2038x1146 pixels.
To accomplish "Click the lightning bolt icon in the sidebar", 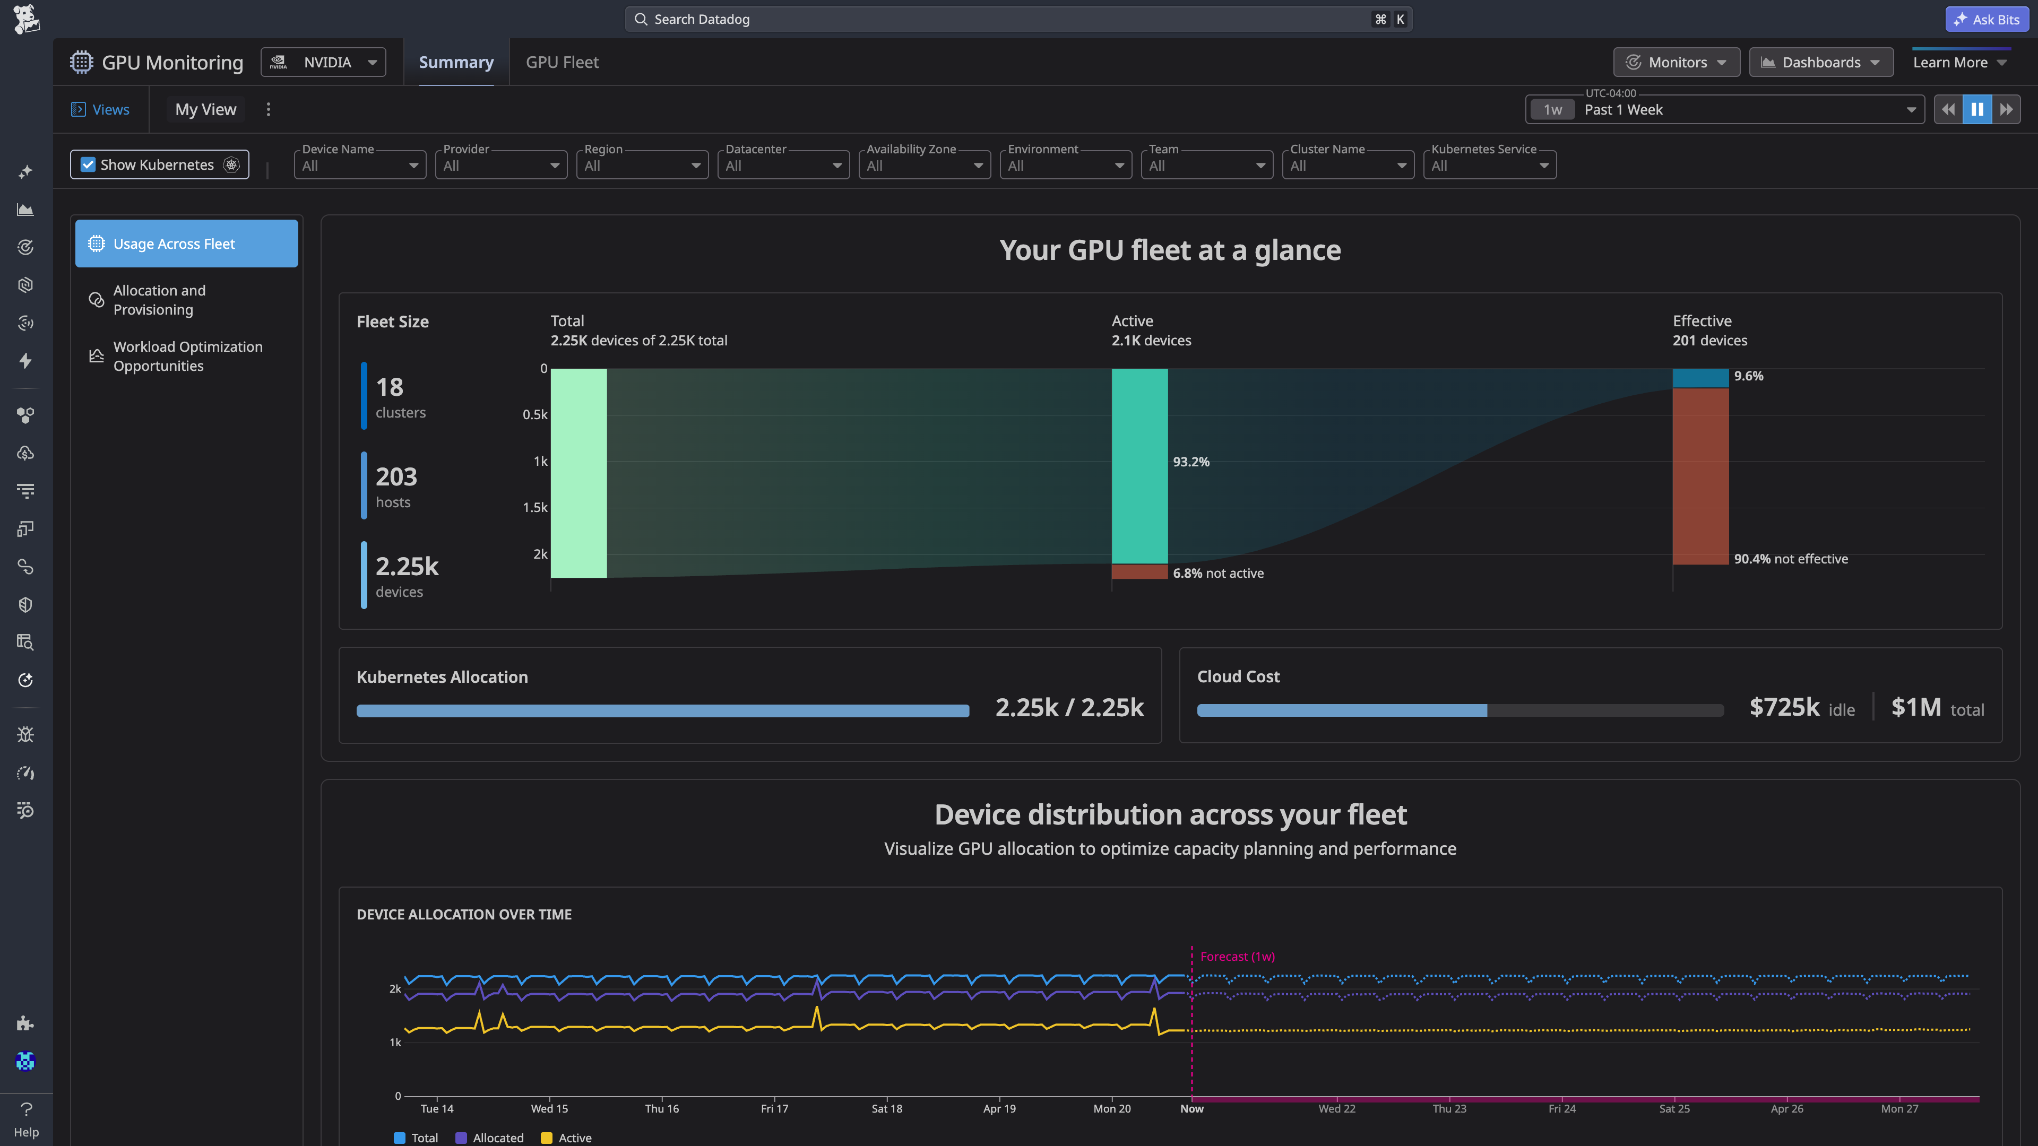I will (x=25, y=361).
